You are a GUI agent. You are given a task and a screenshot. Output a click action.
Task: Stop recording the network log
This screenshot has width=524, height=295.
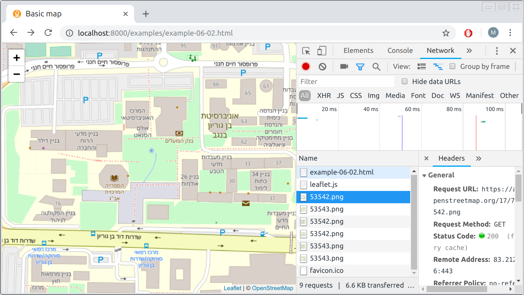click(x=305, y=66)
